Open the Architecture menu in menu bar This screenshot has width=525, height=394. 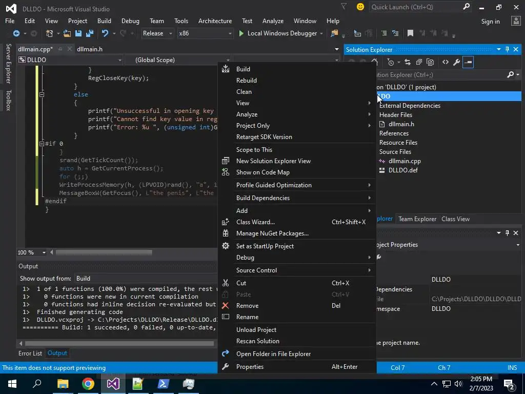coord(215,21)
